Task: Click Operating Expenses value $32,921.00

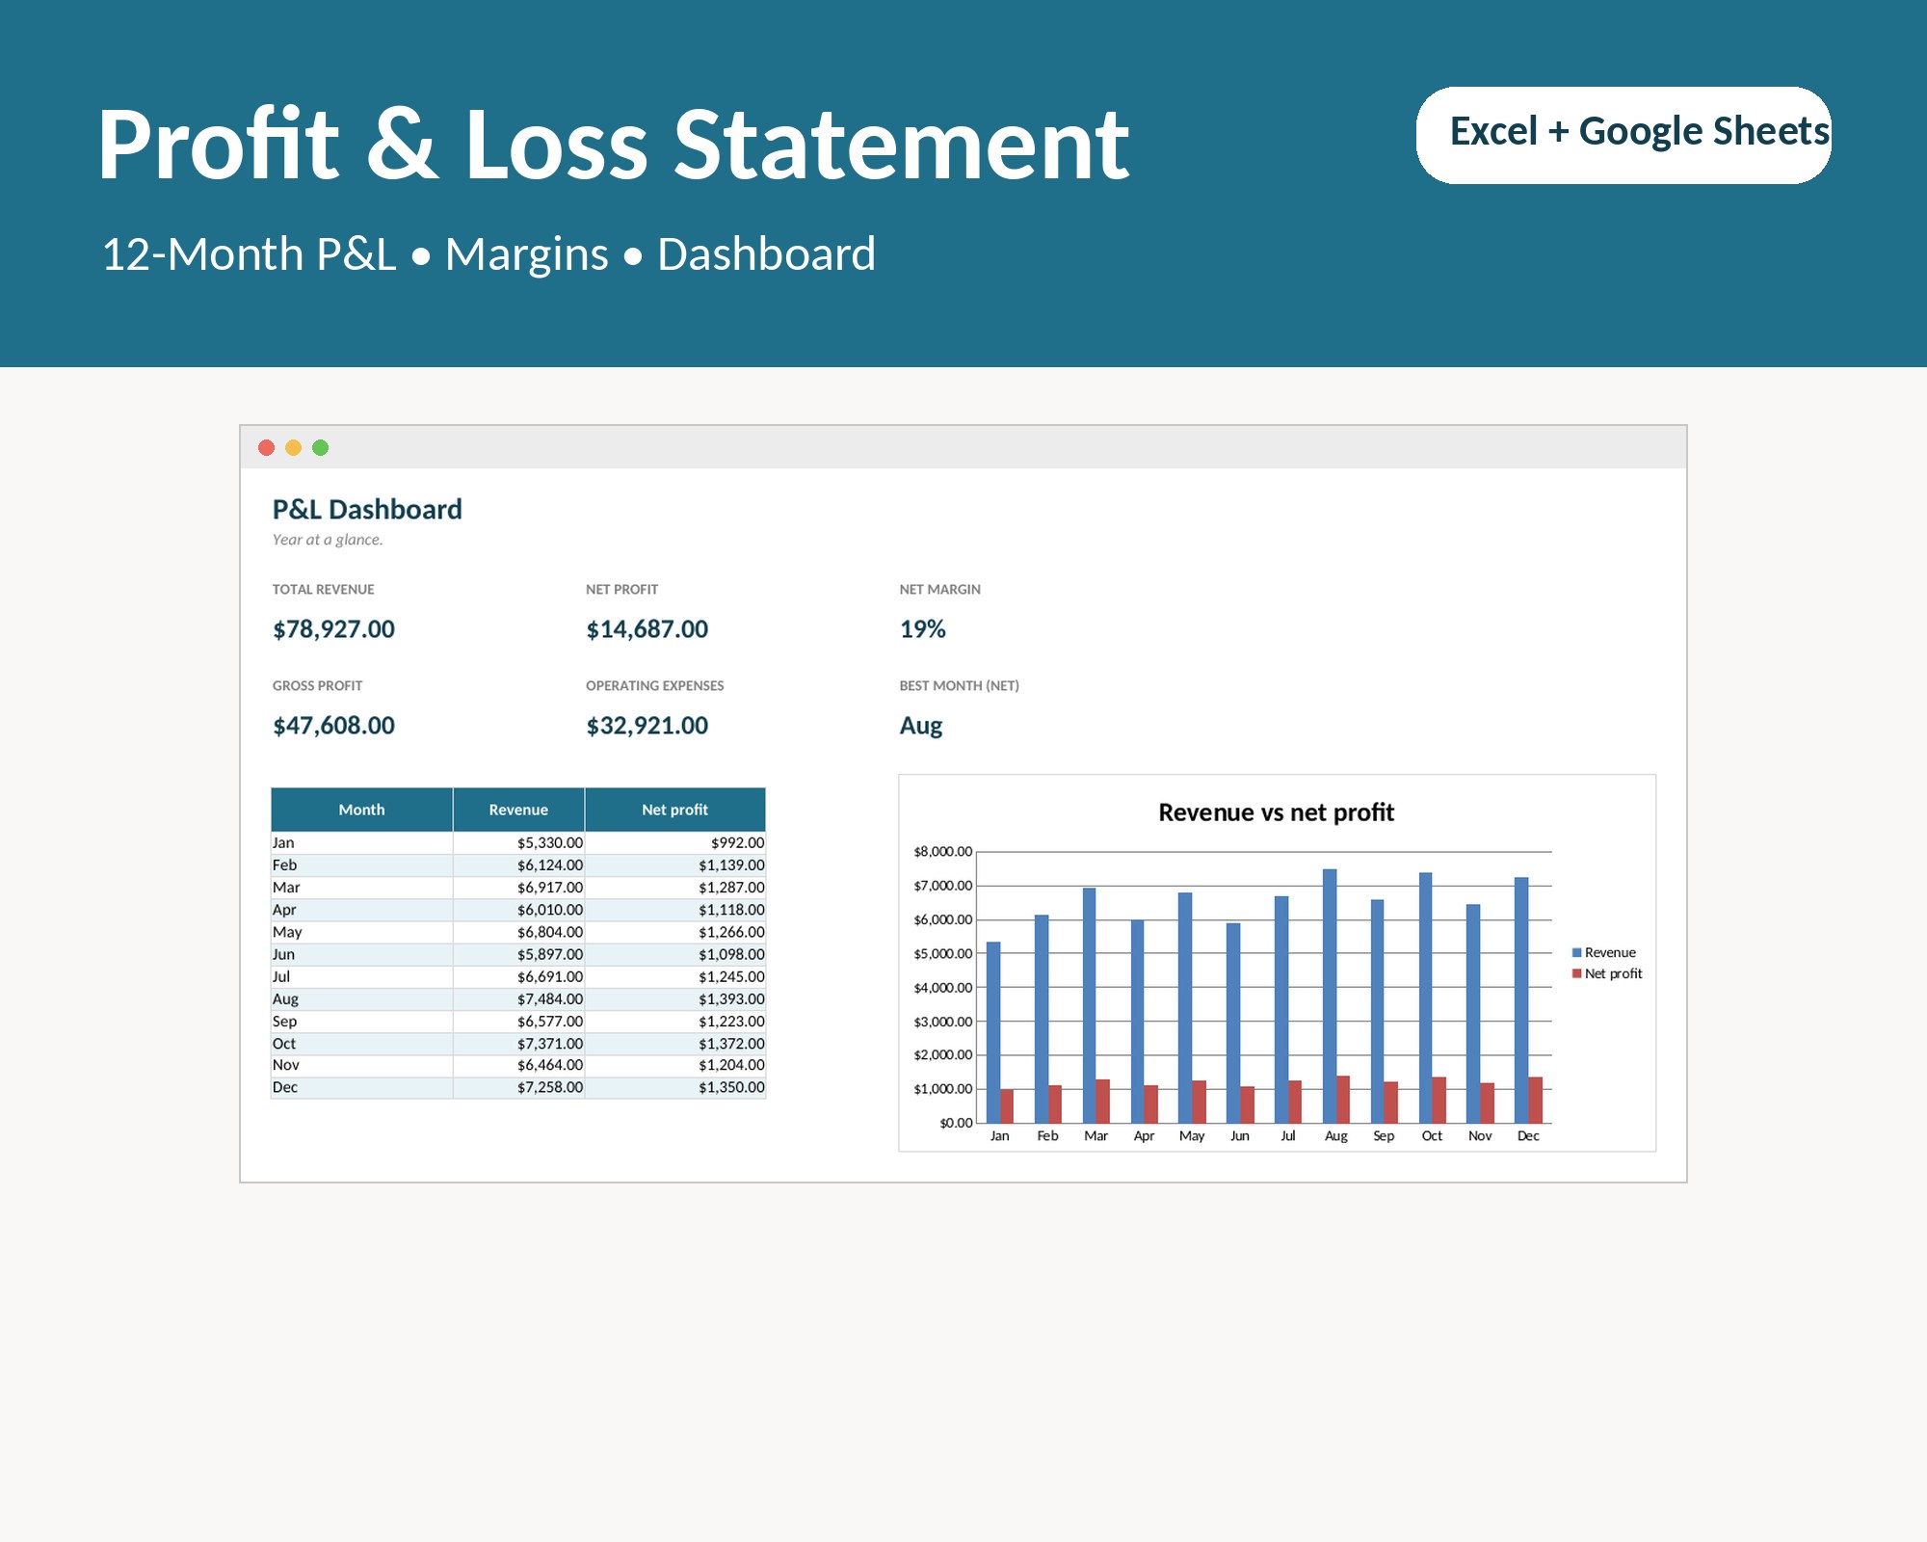Action: [647, 726]
